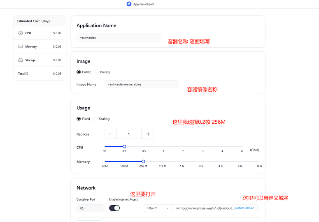
Task: Select the Private image radio button
Action: [97, 72]
